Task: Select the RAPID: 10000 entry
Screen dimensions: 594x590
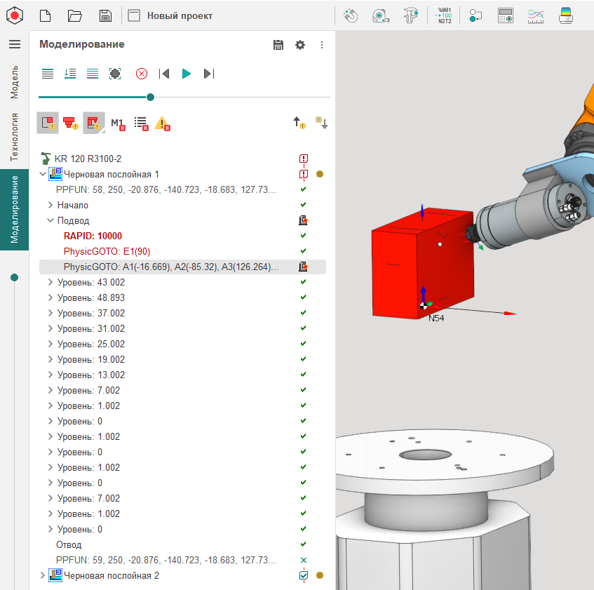Action: (x=93, y=236)
